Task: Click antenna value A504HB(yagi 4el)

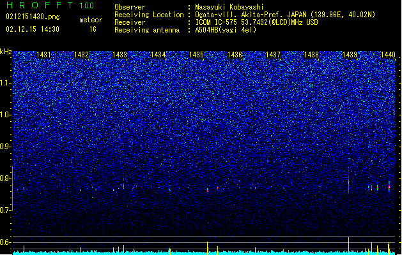Action: (x=226, y=30)
